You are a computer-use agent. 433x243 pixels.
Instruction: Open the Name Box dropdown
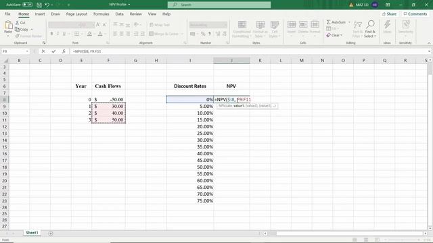(27, 51)
